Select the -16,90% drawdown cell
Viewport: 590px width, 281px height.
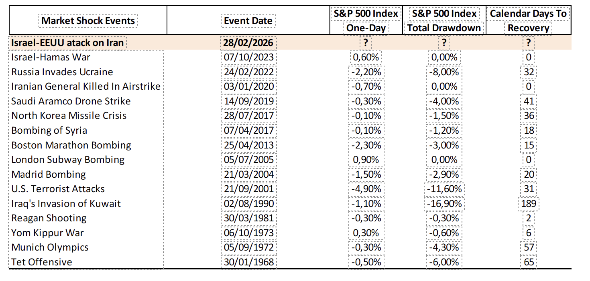coord(444,204)
